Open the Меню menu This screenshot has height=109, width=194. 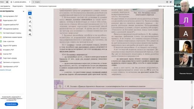click(2, 2)
